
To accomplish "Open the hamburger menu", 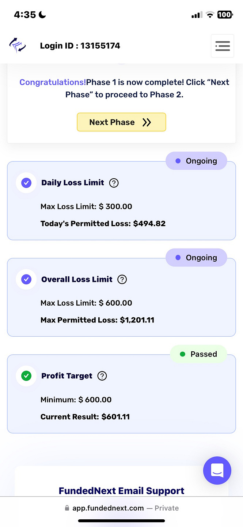I will tap(222, 46).
